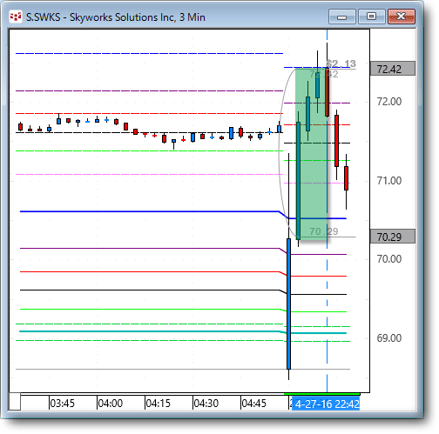
Task: Click the 04:00 time axis label
Action: [110, 404]
